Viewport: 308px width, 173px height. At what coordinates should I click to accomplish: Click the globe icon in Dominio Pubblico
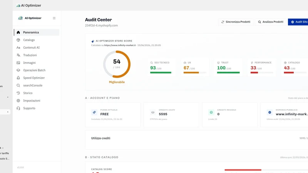coord(270,112)
